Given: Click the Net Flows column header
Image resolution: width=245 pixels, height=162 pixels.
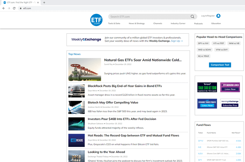Looking at the screenshot, I should click(236, 133).
